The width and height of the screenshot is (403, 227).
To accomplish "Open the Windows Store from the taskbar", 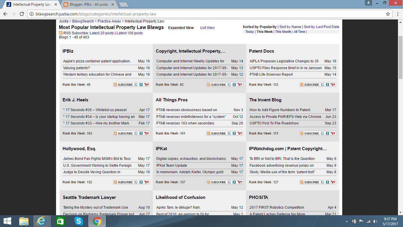I will [x=60, y=221].
